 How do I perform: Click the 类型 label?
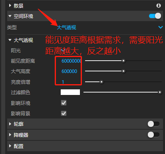(x=12, y=28)
